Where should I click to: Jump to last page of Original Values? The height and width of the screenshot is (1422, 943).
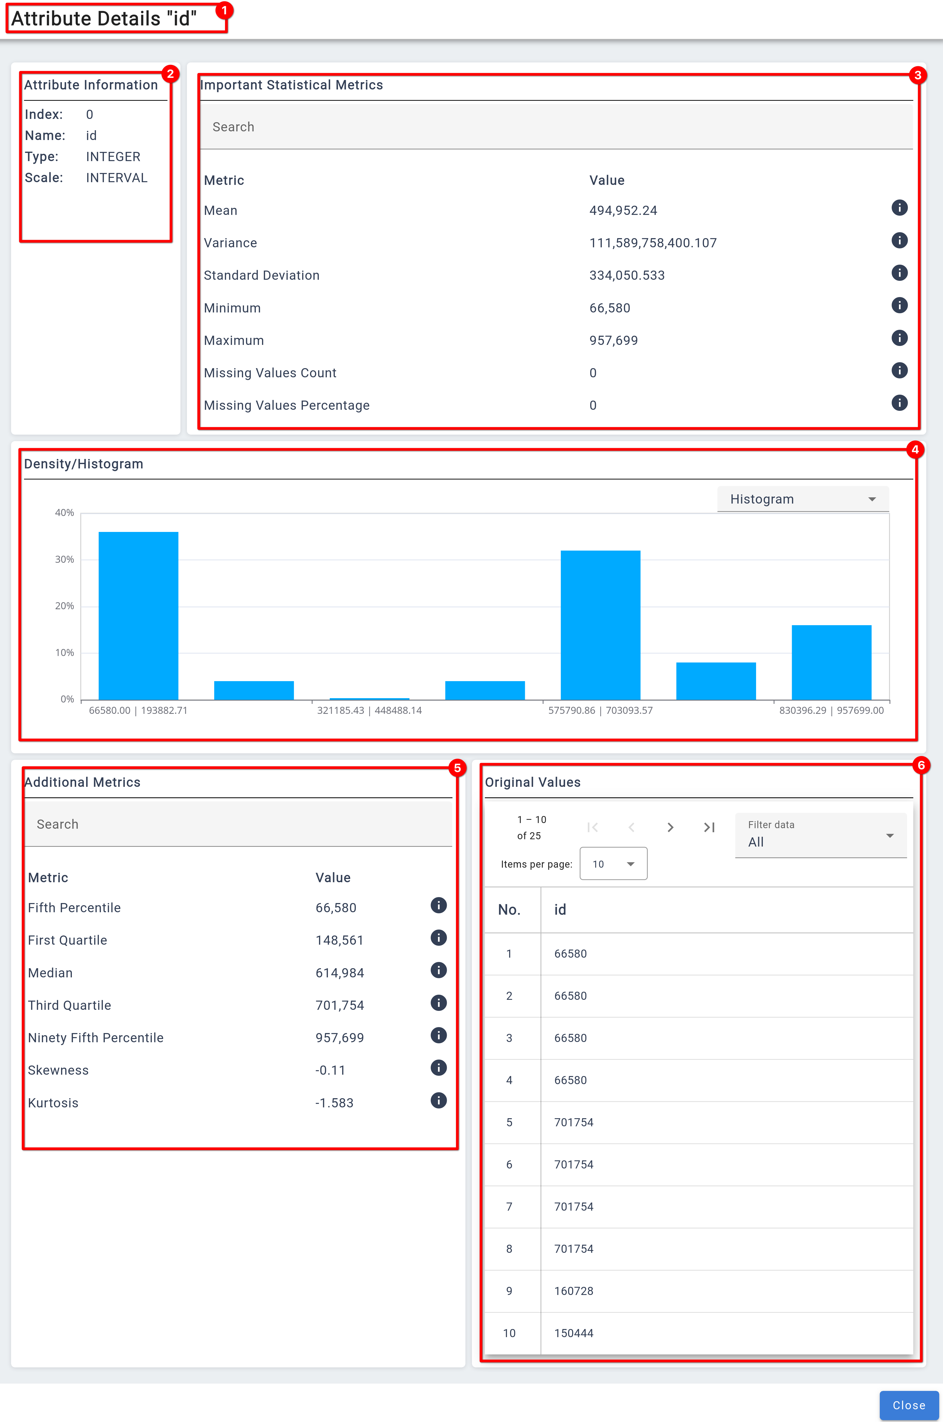click(709, 827)
